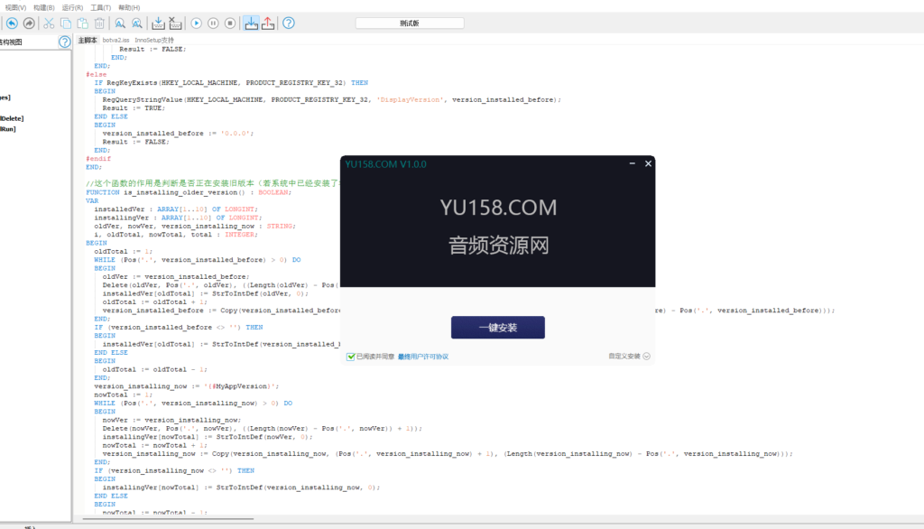Viewport: 924px width, 529px height.
Task: Open Help via the question mark icon
Action: click(x=288, y=24)
